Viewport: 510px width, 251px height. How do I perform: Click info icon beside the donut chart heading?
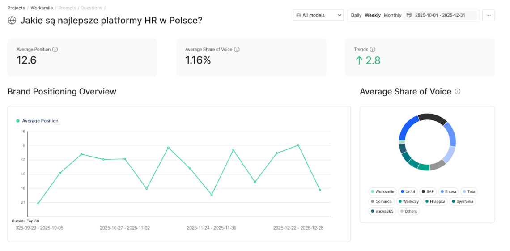tap(458, 92)
